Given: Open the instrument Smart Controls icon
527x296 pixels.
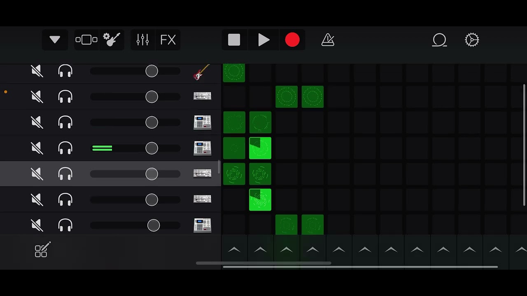Looking at the screenshot, I should [112, 40].
